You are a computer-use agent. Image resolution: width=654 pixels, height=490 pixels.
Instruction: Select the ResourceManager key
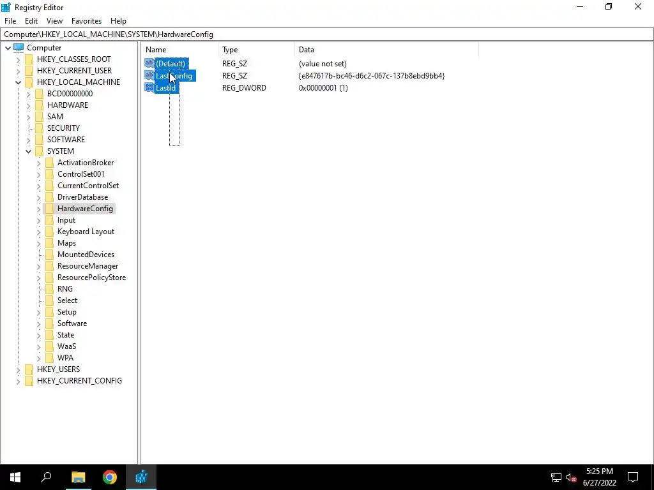coord(88,266)
